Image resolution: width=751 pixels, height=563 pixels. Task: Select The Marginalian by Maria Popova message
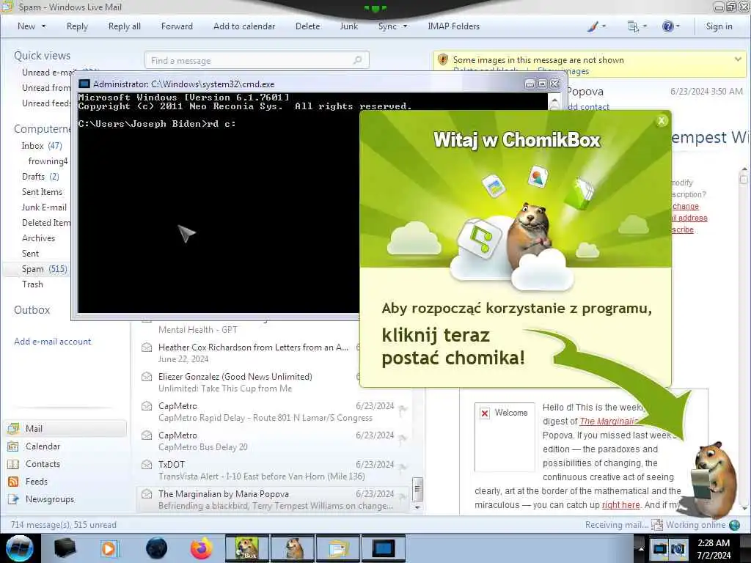click(274, 499)
